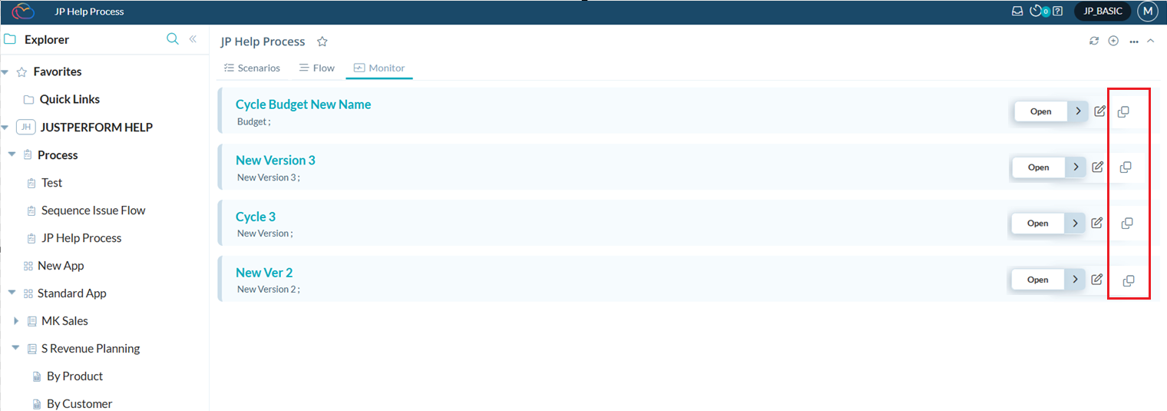1167x411 pixels.
Task: Select Sequence Issue Flow in the tree
Action: click(x=93, y=210)
